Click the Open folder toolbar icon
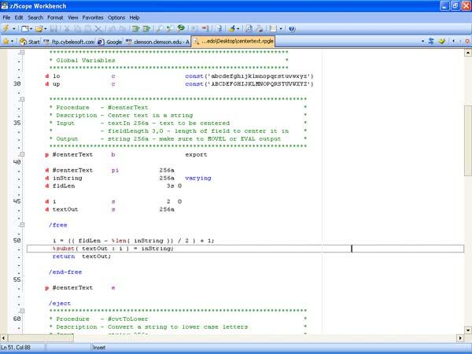This screenshot has height=354, width=472. [39, 28]
